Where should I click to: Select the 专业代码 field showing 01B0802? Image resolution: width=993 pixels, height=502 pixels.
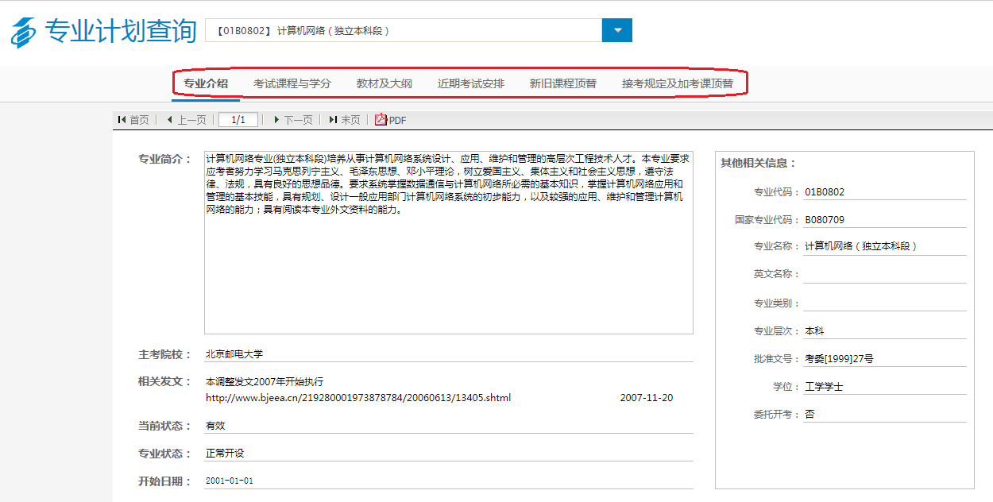tap(884, 192)
